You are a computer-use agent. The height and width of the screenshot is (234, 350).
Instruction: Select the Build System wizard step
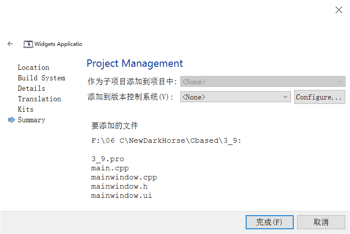pyautogui.click(x=41, y=78)
